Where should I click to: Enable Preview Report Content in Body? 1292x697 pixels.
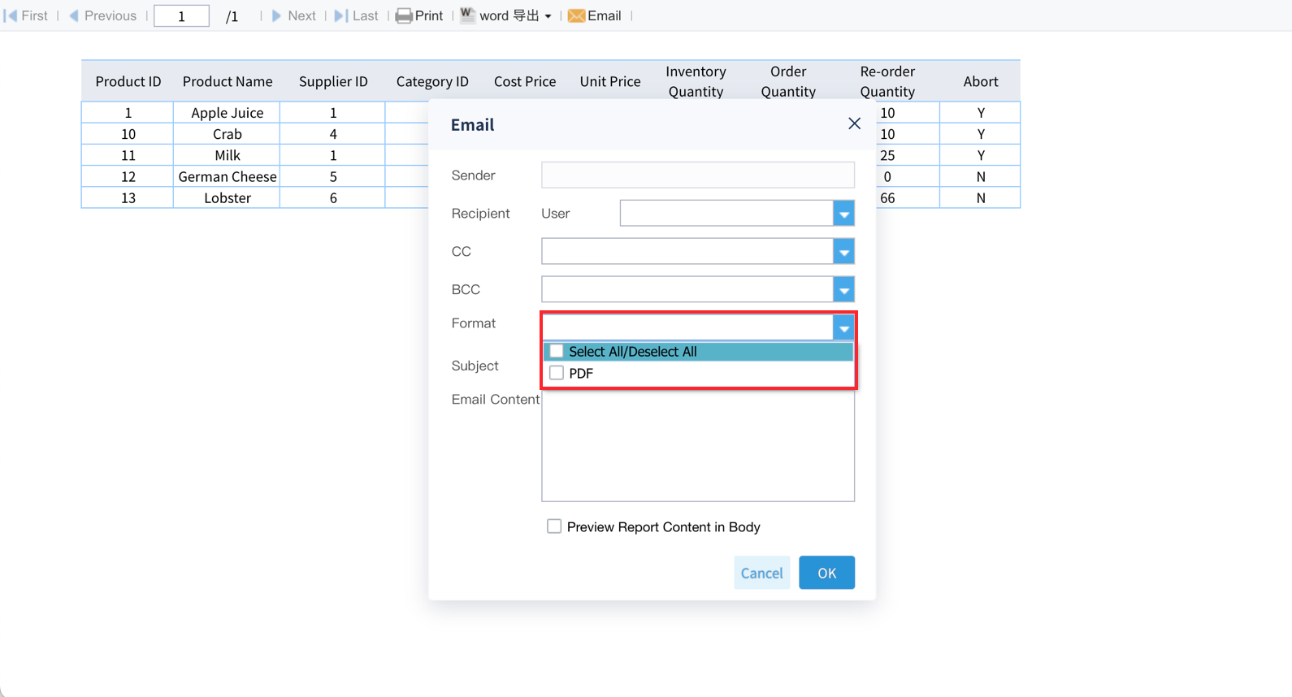pos(554,526)
